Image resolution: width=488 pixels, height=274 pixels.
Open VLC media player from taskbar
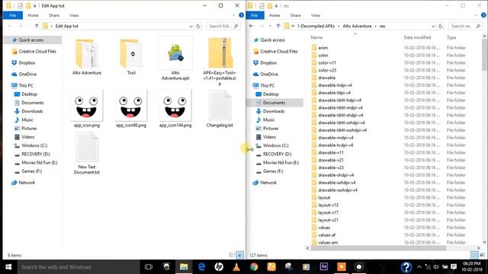236,267
